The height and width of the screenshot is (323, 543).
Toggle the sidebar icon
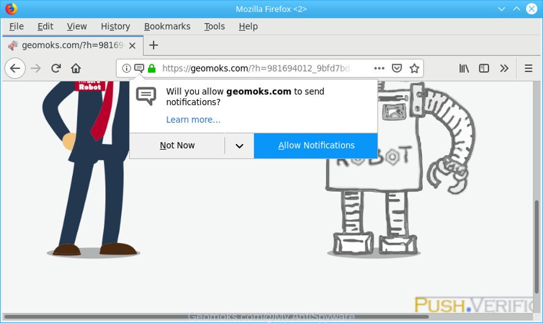[x=484, y=68]
